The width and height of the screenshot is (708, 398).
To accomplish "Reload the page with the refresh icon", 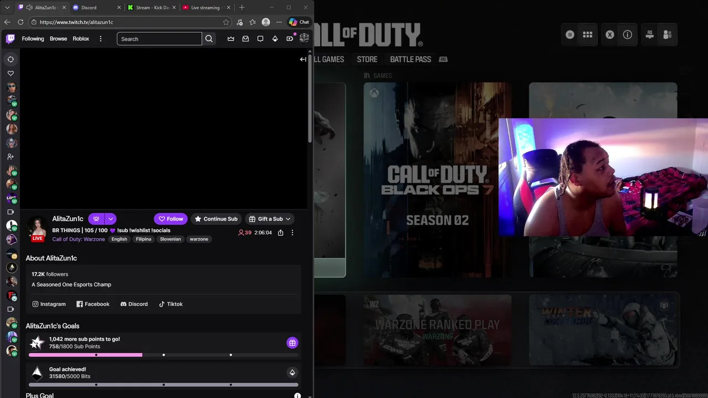I will pyautogui.click(x=20, y=22).
